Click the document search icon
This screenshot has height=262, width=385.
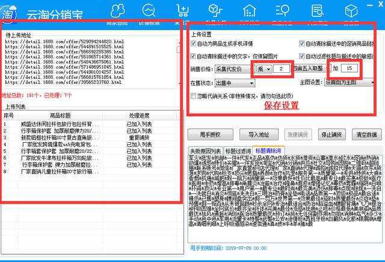[x=317, y=11]
